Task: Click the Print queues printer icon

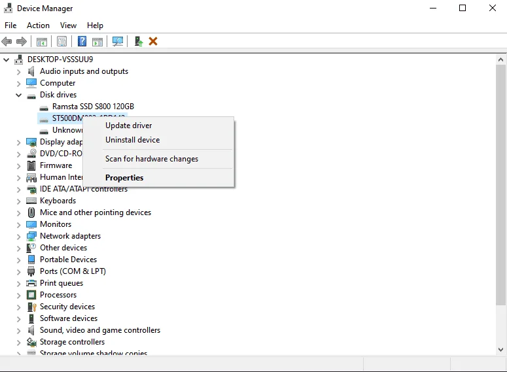Action: coord(31,284)
